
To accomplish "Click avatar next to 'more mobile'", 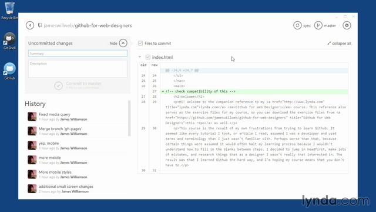I will click(x=32, y=160).
